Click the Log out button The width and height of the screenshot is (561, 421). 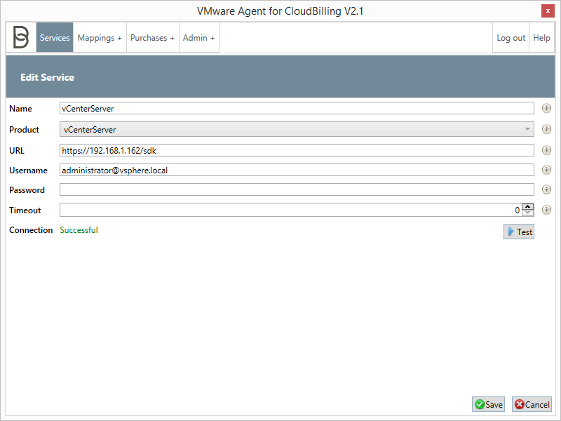(510, 37)
